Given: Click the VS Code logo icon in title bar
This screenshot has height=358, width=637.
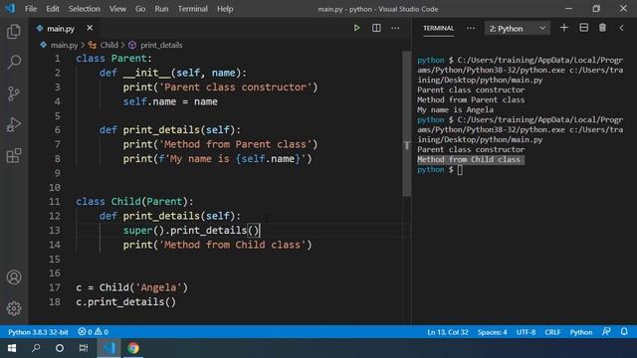Looking at the screenshot, I should click(10, 9).
